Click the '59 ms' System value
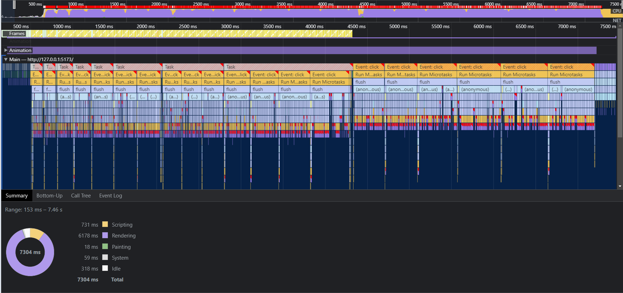The image size is (623, 293). (91, 258)
